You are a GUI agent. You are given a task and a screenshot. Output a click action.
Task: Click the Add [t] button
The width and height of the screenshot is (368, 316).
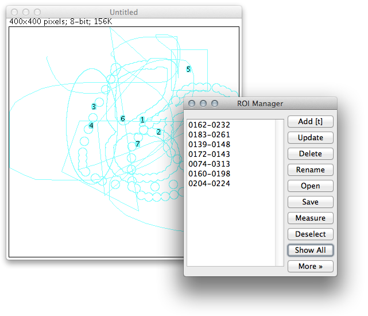[310, 121]
